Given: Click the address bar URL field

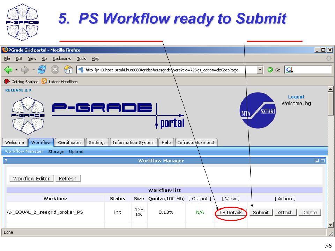Looking at the screenshot, I should tap(167, 70).
